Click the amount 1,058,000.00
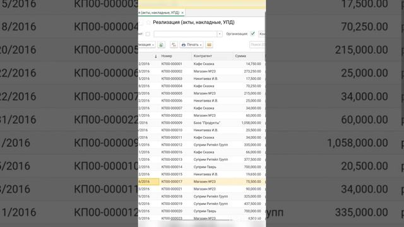The image size is (404, 227). point(251,123)
